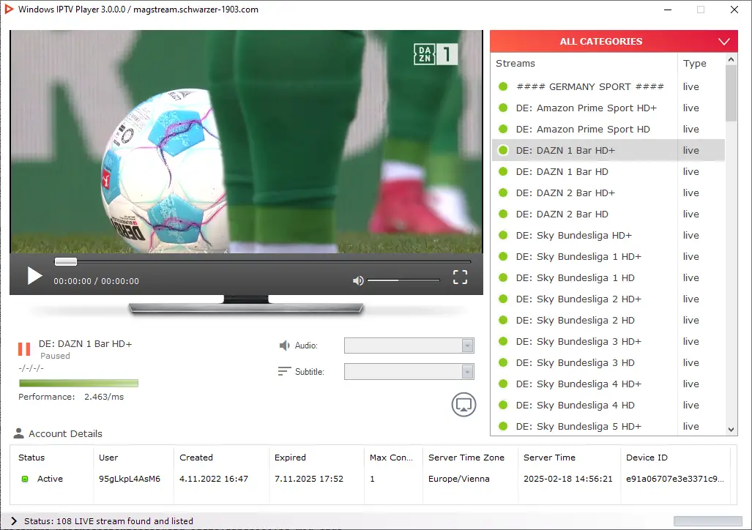This screenshot has height=530, width=752.
Task: Select DE: Sky Bundesliga 1 HD stream
Action: point(608,277)
